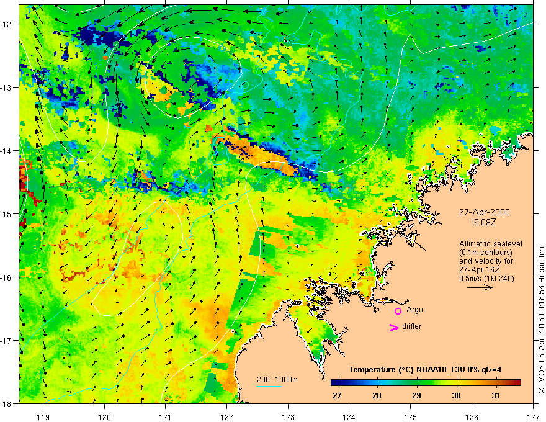Click the longitude label 125
The width and height of the screenshot is (546, 422).
(411, 417)
